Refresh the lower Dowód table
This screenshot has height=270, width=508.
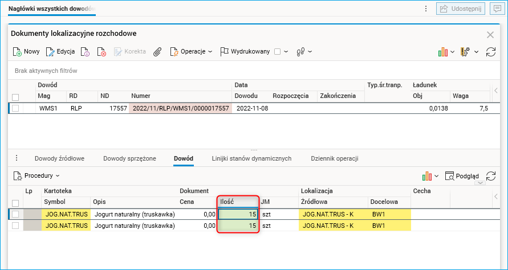click(491, 176)
